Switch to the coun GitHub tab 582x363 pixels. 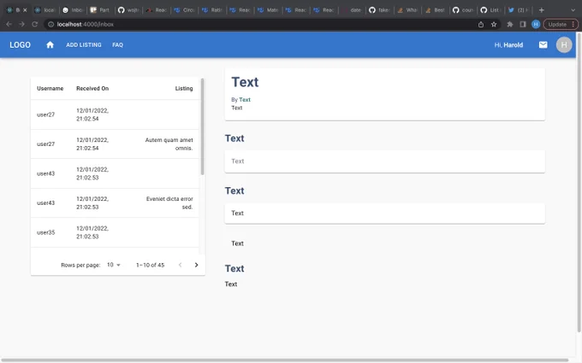[x=463, y=10]
